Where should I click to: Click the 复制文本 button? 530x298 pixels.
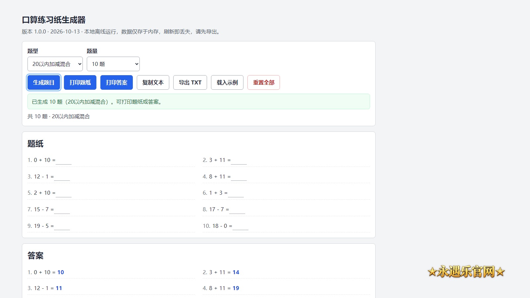(x=153, y=82)
